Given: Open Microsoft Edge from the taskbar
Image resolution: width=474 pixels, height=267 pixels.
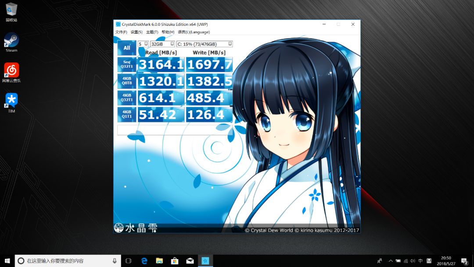Looking at the screenshot, I should click(144, 260).
